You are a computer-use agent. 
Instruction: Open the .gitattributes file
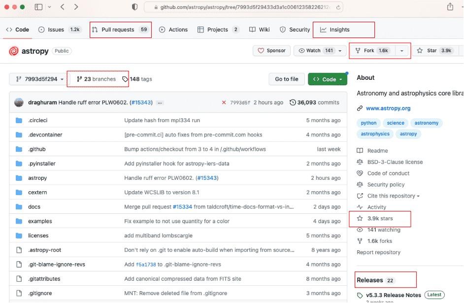pyautogui.click(x=44, y=279)
